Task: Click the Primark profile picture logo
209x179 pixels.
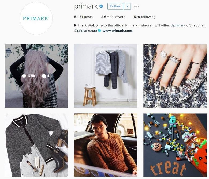Action: point(36,18)
